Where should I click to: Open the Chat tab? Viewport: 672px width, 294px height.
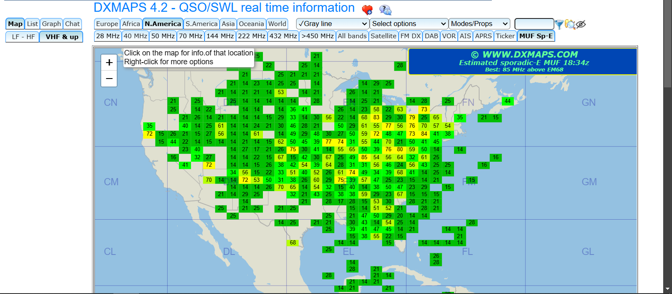pyautogui.click(x=72, y=24)
